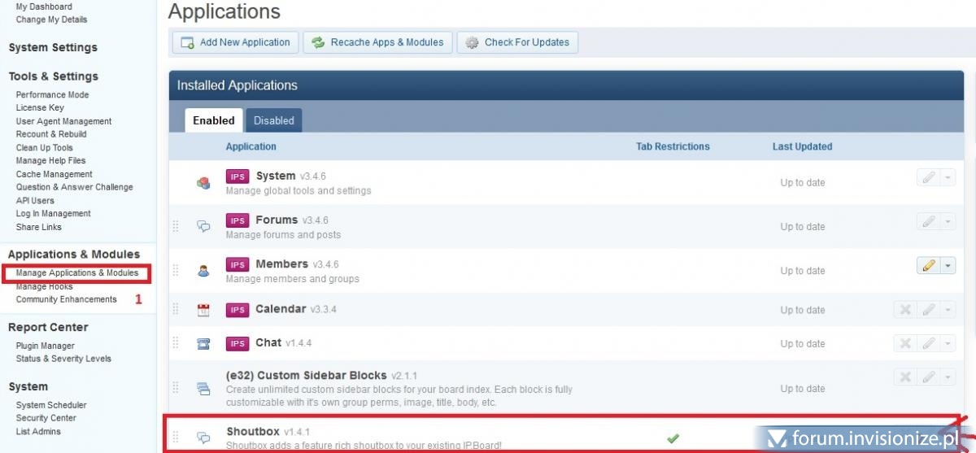
Task: Open Status & Severity Levels
Action: pos(63,359)
